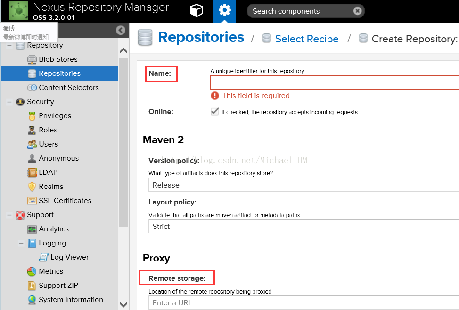Click the Anonymous silhouette icon
This screenshot has height=310, width=459.
click(32, 158)
